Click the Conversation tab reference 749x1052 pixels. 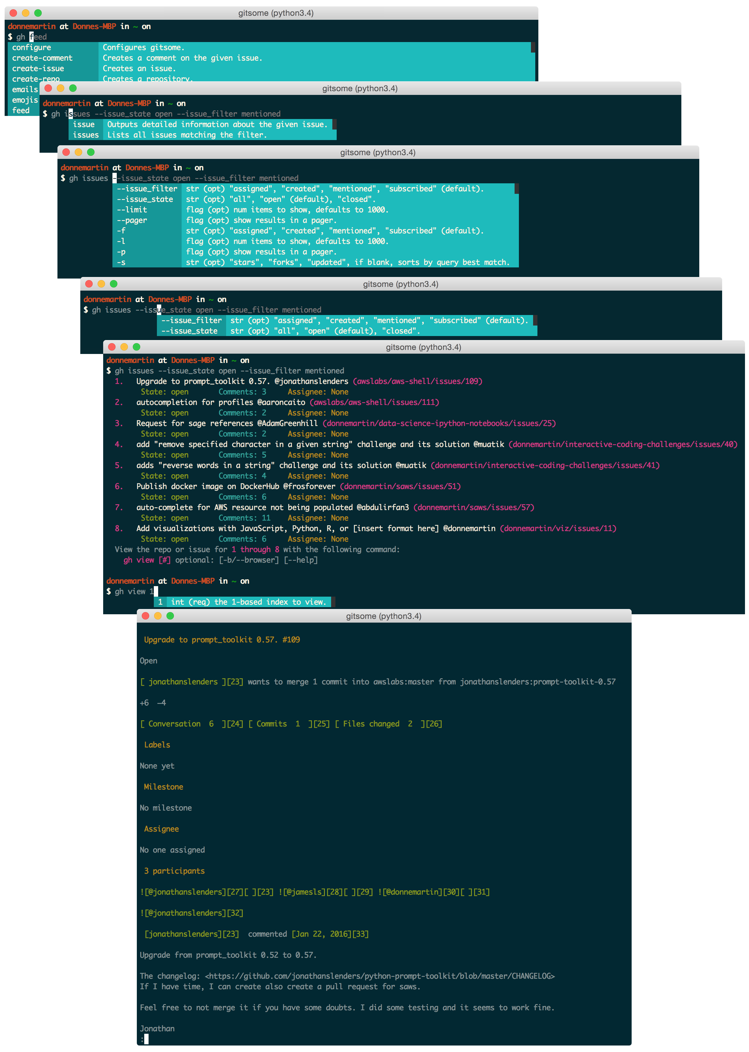click(x=174, y=724)
